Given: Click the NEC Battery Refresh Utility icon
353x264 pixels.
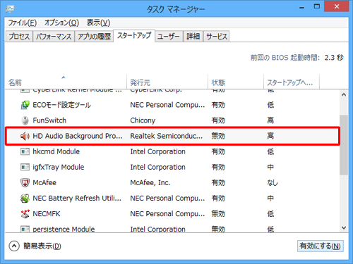Looking at the screenshot, I should [x=25, y=199].
